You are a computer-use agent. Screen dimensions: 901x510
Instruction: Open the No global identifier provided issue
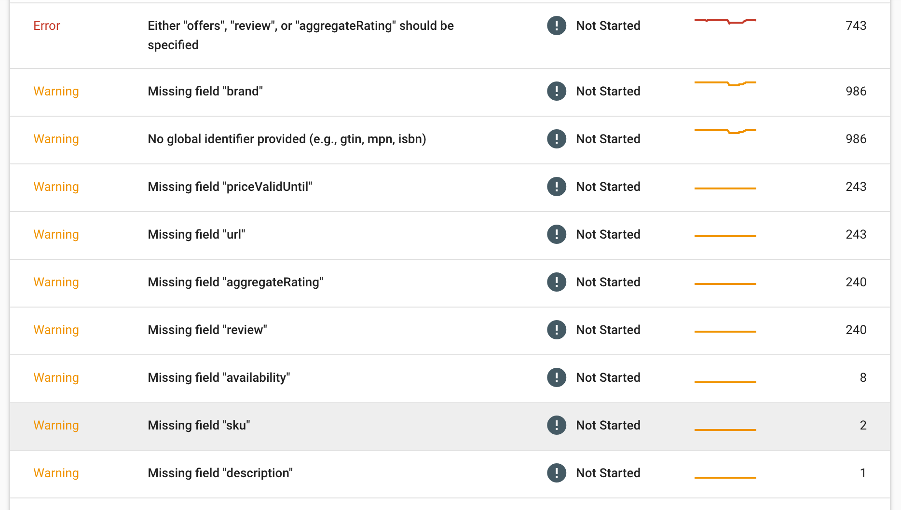(x=287, y=139)
